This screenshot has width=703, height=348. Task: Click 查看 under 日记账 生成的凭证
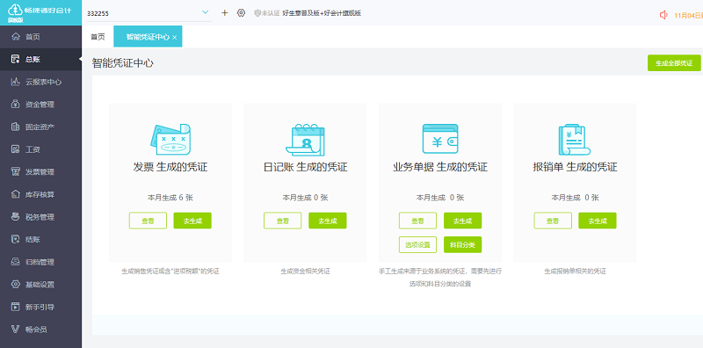tap(282, 221)
